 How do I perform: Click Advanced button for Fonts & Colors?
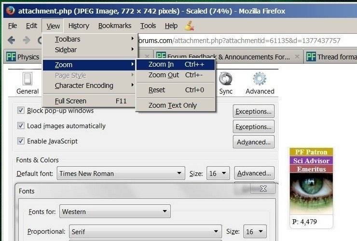(254, 173)
